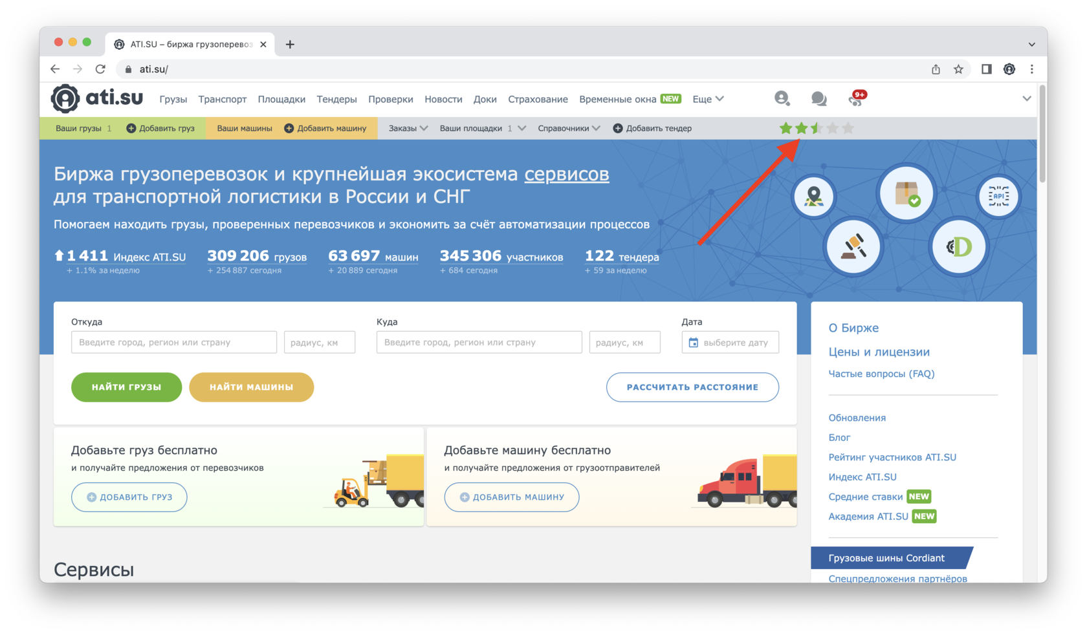The image size is (1087, 635).
Task: Click plus icon next to Добавить машину
Action: pos(289,128)
